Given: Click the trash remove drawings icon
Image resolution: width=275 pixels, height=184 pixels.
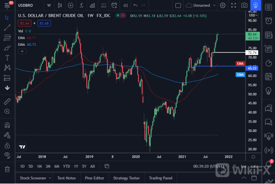Looking at the screenshot, I should click(7, 169).
